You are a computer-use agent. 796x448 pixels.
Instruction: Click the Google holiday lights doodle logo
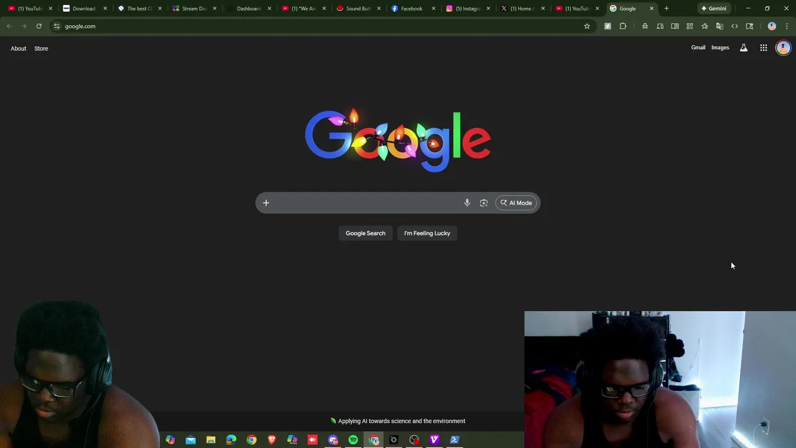point(398,140)
